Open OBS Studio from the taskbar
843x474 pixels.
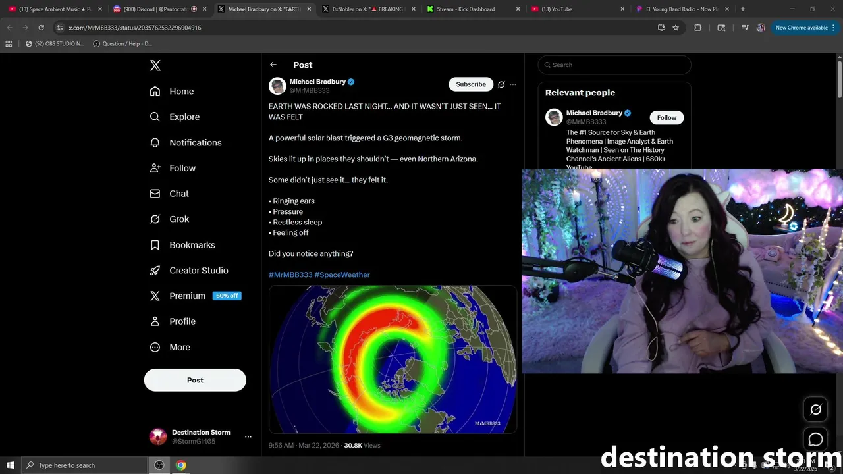159,465
